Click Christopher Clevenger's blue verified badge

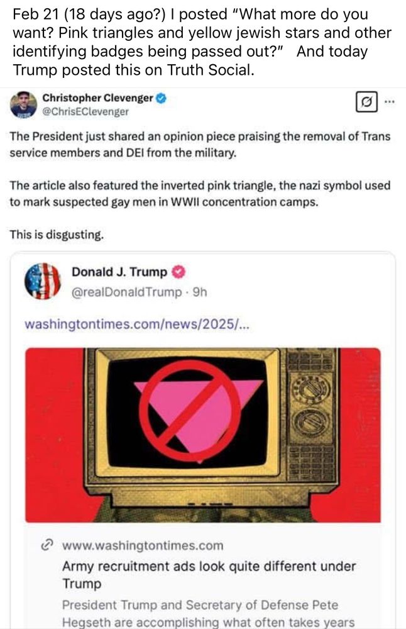click(x=161, y=98)
